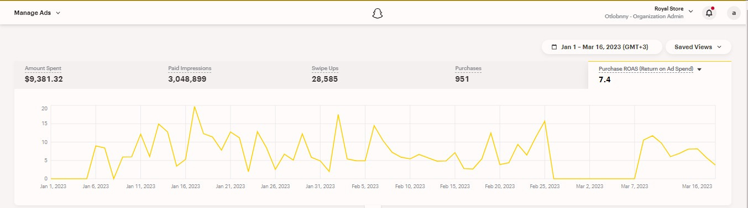Click the Mar 7, 2023 axis label
Screen dimensions: 748x208
click(x=635, y=186)
